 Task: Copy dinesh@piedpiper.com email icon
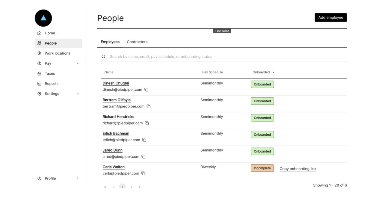pos(146,90)
